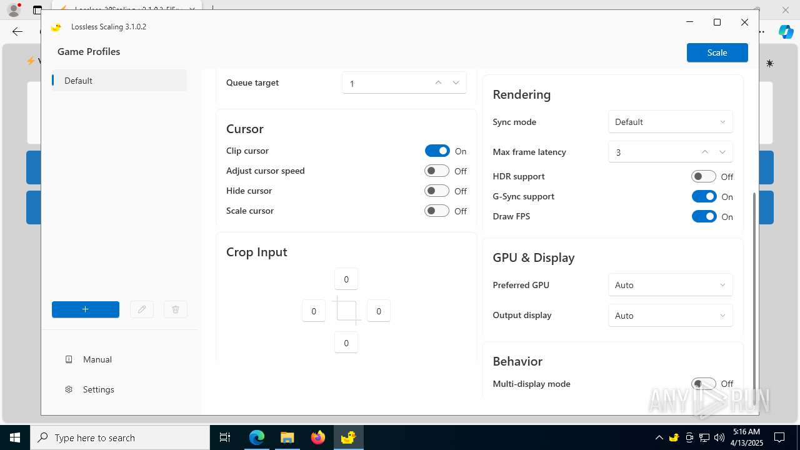Open the Output display dropdown
This screenshot has height=450, width=800.
pos(671,316)
